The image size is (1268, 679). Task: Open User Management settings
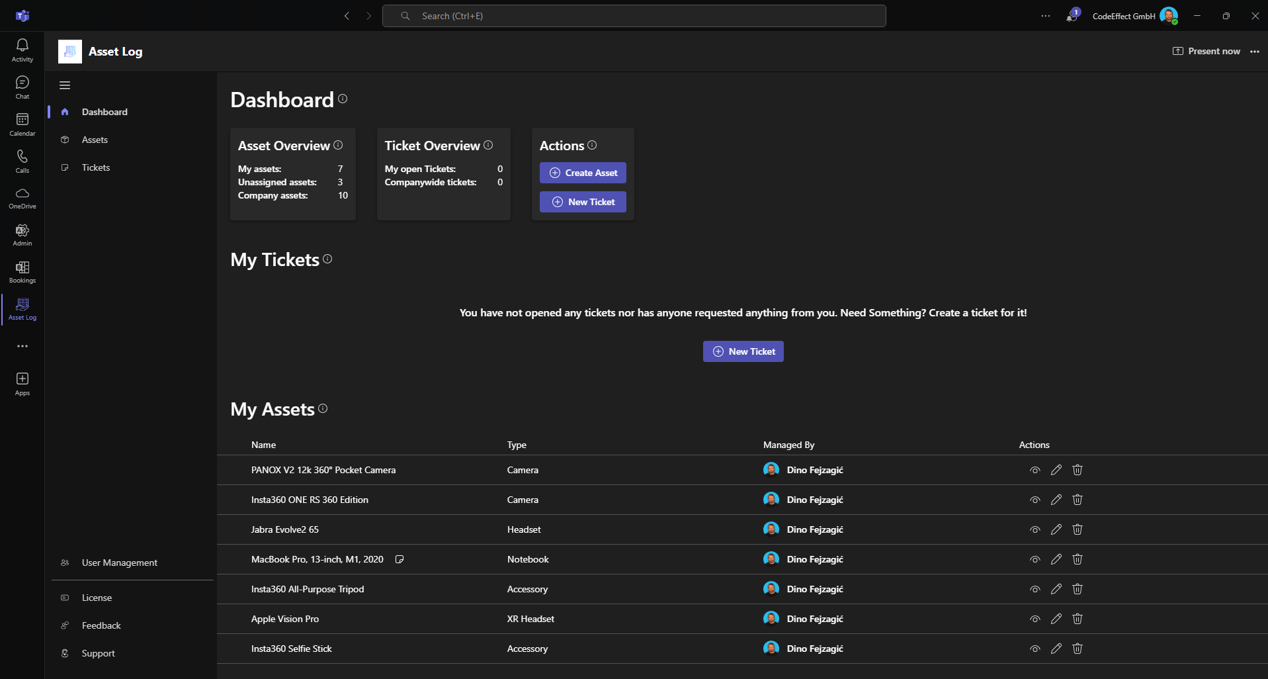(x=119, y=563)
